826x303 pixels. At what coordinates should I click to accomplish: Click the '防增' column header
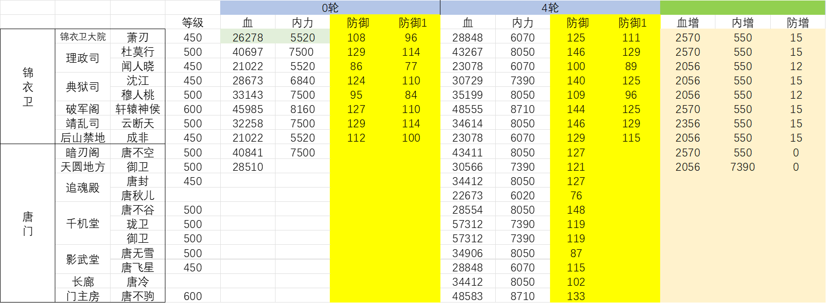click(798, 23)
